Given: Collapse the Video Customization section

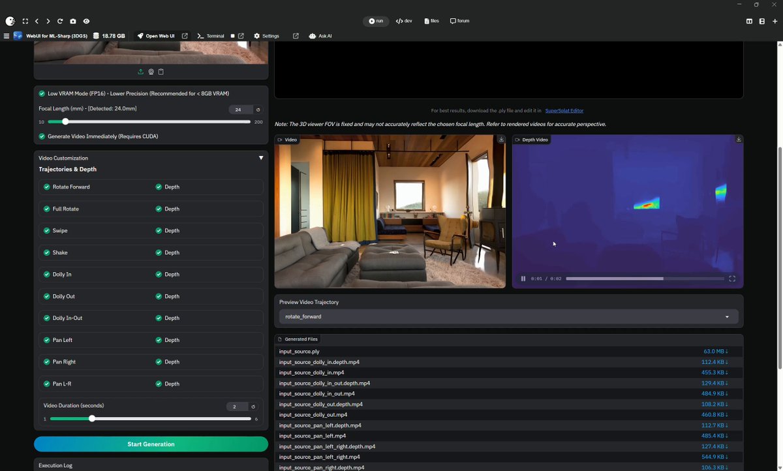Looking at the screenshot, I should coord(261,158).
